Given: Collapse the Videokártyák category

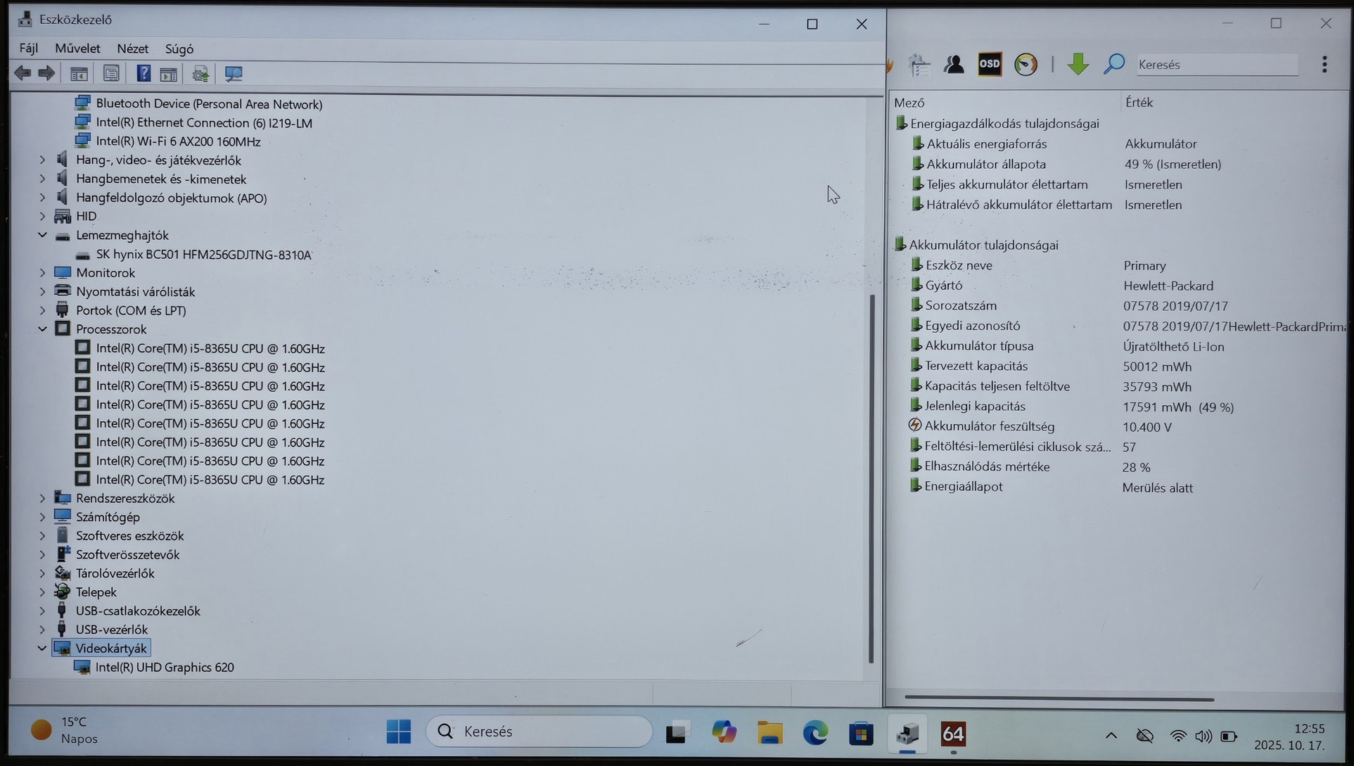Looking at the screenshot, I should coord(42,649).
